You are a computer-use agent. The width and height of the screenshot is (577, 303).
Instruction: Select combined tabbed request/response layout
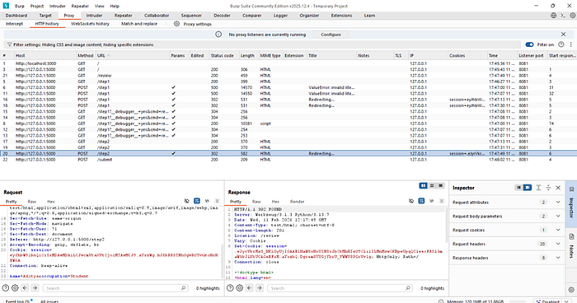click(x=440, y=186)
